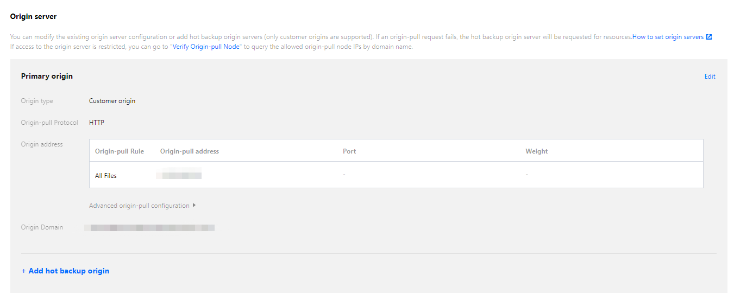
Task: Click the blurred origin-pull address value
Action: coord(179,175)
